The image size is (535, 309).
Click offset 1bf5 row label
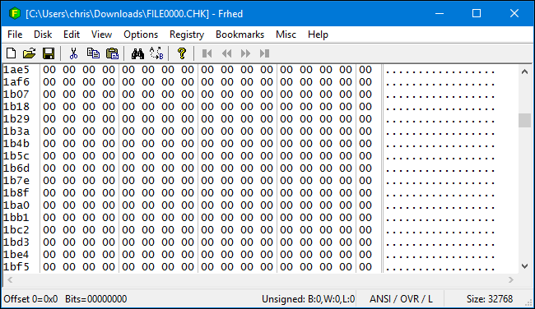coord(16,267)
